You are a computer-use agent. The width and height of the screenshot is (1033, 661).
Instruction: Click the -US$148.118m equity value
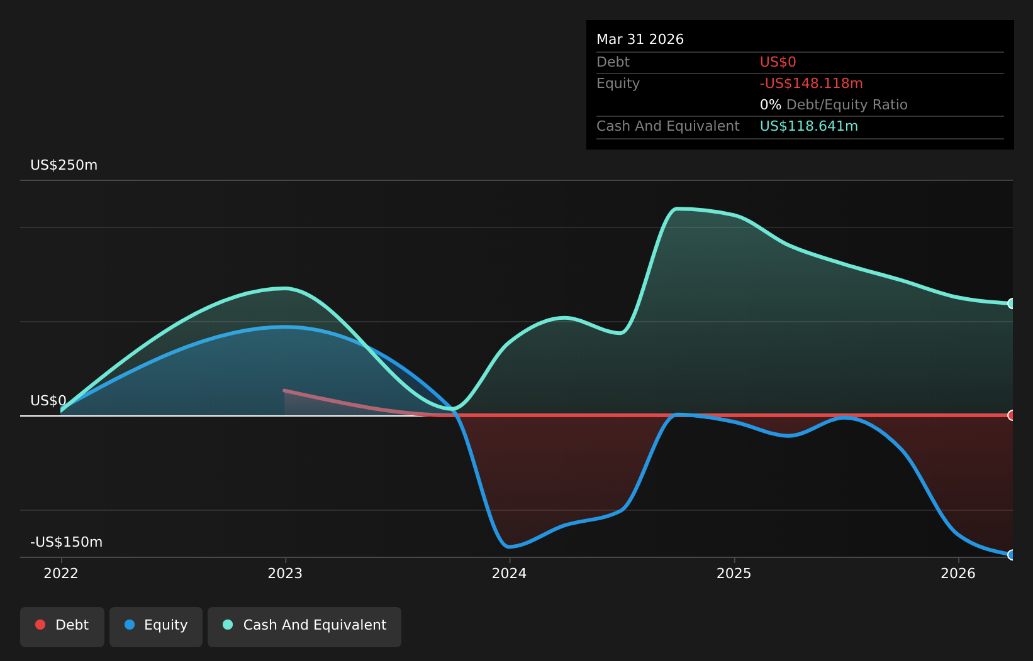click(x=812, y=84)
